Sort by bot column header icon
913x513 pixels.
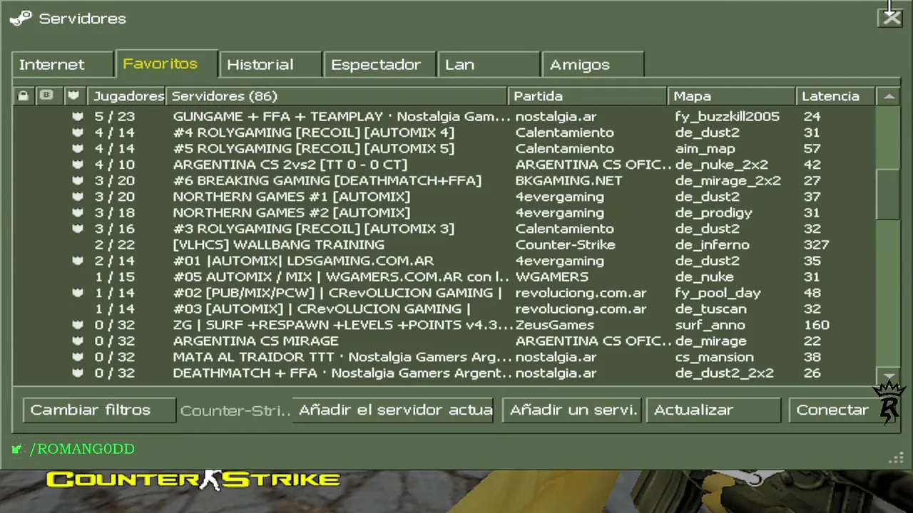46,95
